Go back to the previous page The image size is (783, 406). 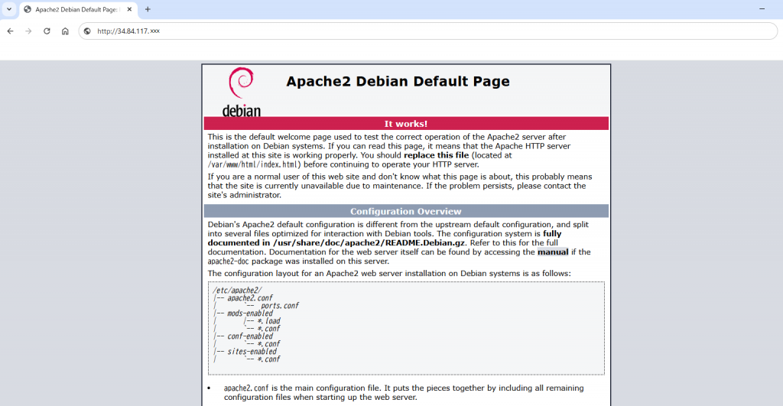coord(10,31)
